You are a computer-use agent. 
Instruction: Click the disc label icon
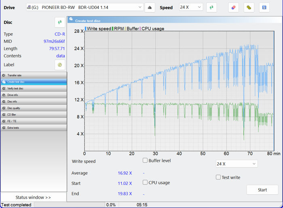pyautogui.click(x=60, y=65)
